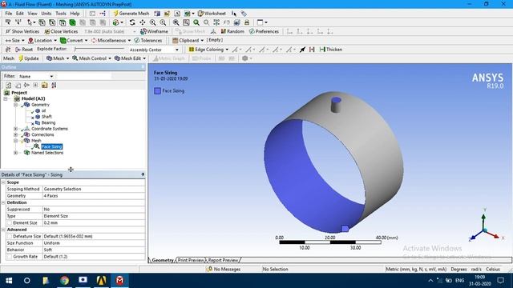Toggle Wireframe display mode

(x=154, y=31)
